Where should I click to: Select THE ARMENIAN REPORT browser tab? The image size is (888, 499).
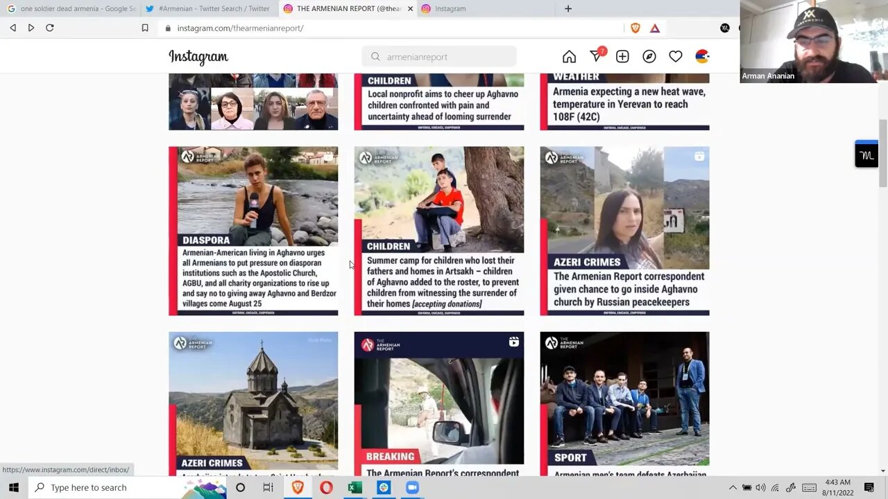pos(348,8)
